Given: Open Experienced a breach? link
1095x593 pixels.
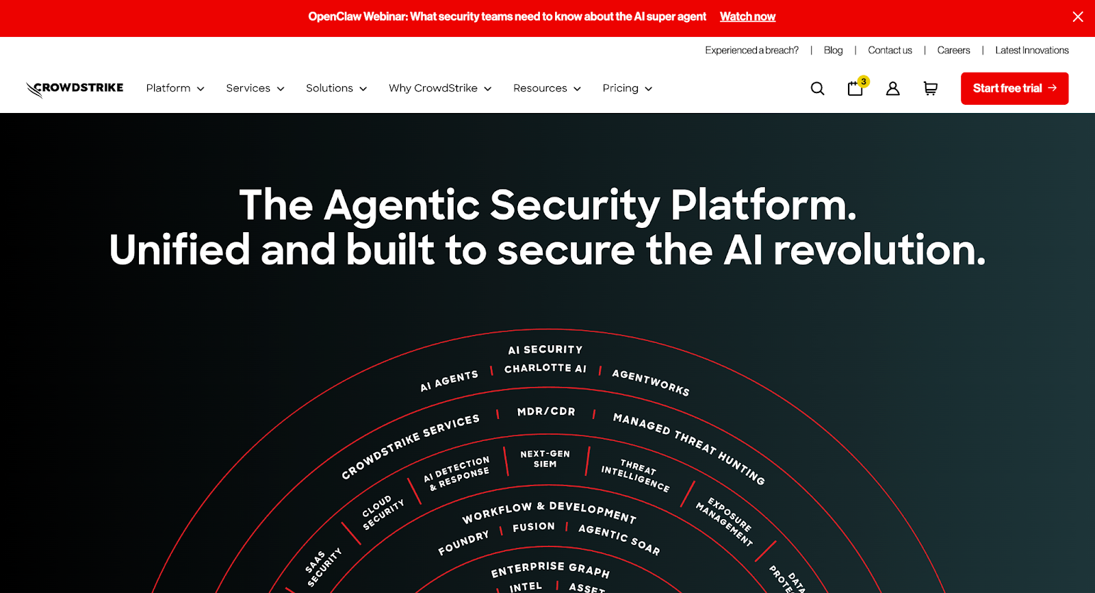Looking at the screenshot, I should pos(751,50).
